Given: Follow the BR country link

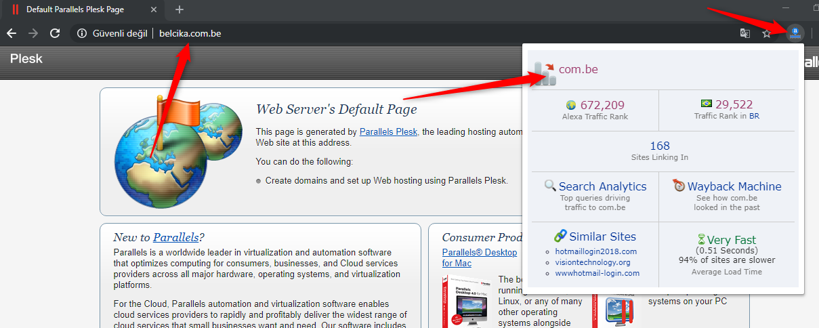Looking at the screenshot, I should [x=754, y=117].
